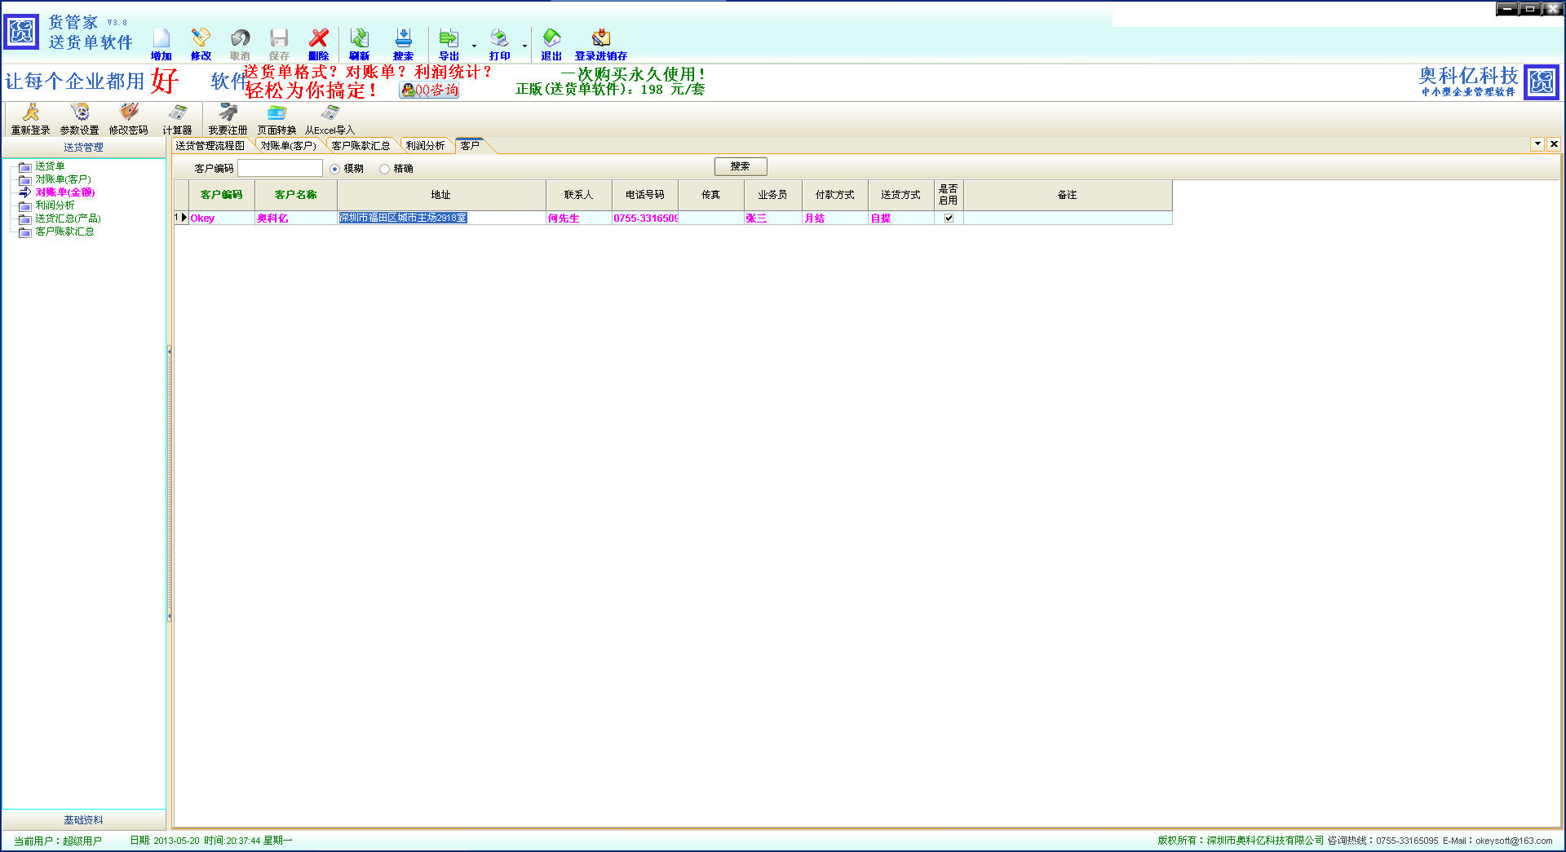Switch to 客户账款汇总 tab
1566x852 pixels.
coord(361,146)
